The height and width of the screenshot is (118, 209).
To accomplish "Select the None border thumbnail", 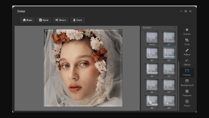I will click(x=152, y=37).
